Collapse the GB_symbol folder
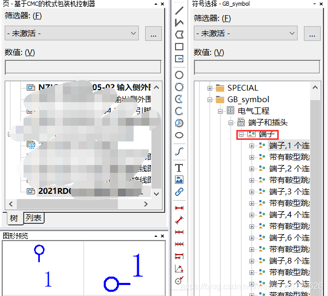 point(210,100)
